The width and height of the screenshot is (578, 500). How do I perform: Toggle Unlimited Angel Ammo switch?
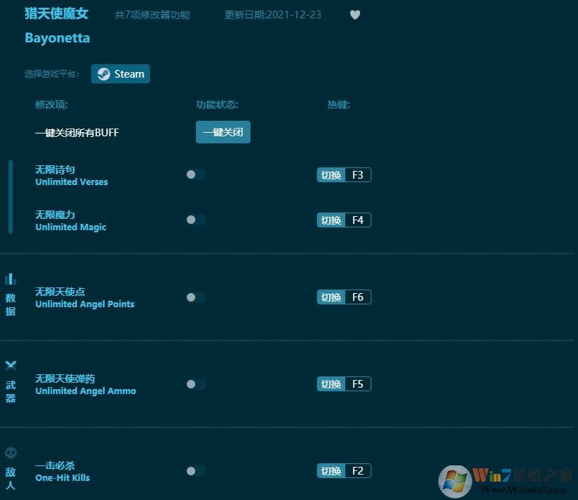[x=196, y=384]
